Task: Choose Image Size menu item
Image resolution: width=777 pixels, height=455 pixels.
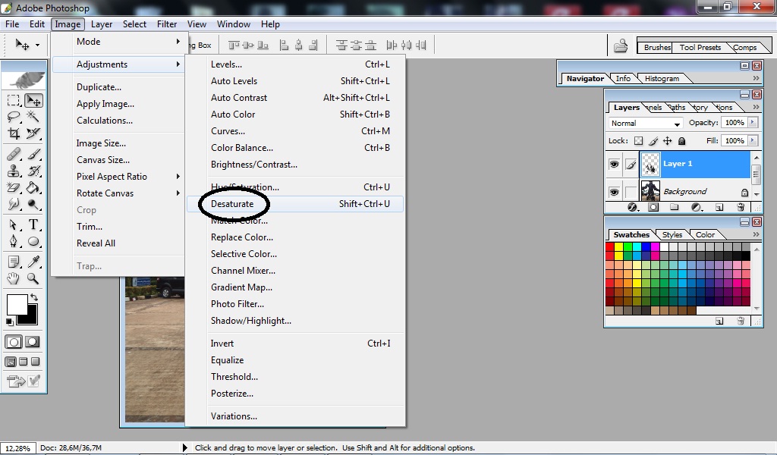Action: click(101, 143)
